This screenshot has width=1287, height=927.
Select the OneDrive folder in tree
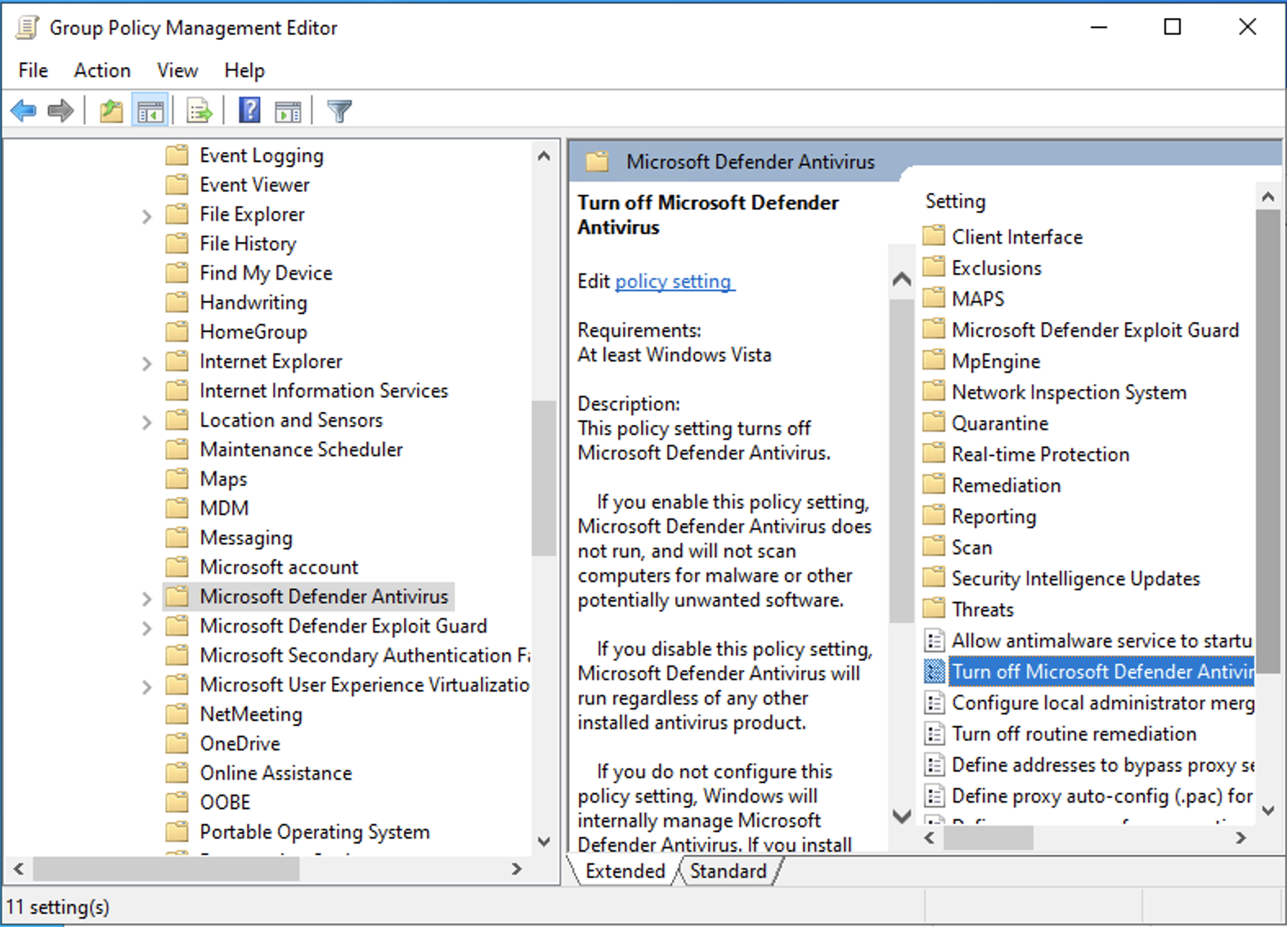pyautogui.click(x=240, y=744)
